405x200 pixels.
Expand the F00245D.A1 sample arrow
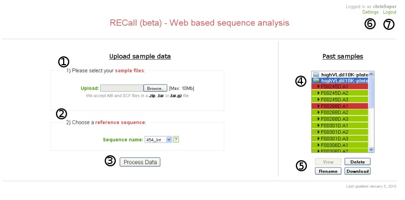(319, 87)
